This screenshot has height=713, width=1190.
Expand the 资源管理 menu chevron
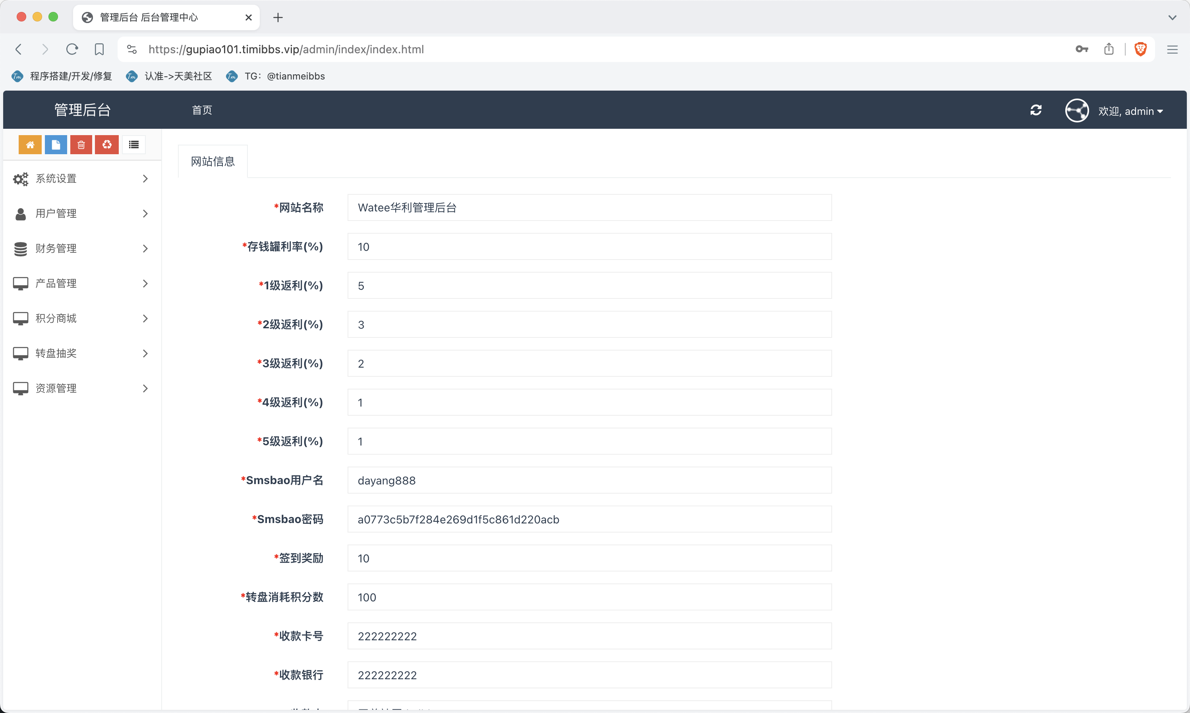145,389
